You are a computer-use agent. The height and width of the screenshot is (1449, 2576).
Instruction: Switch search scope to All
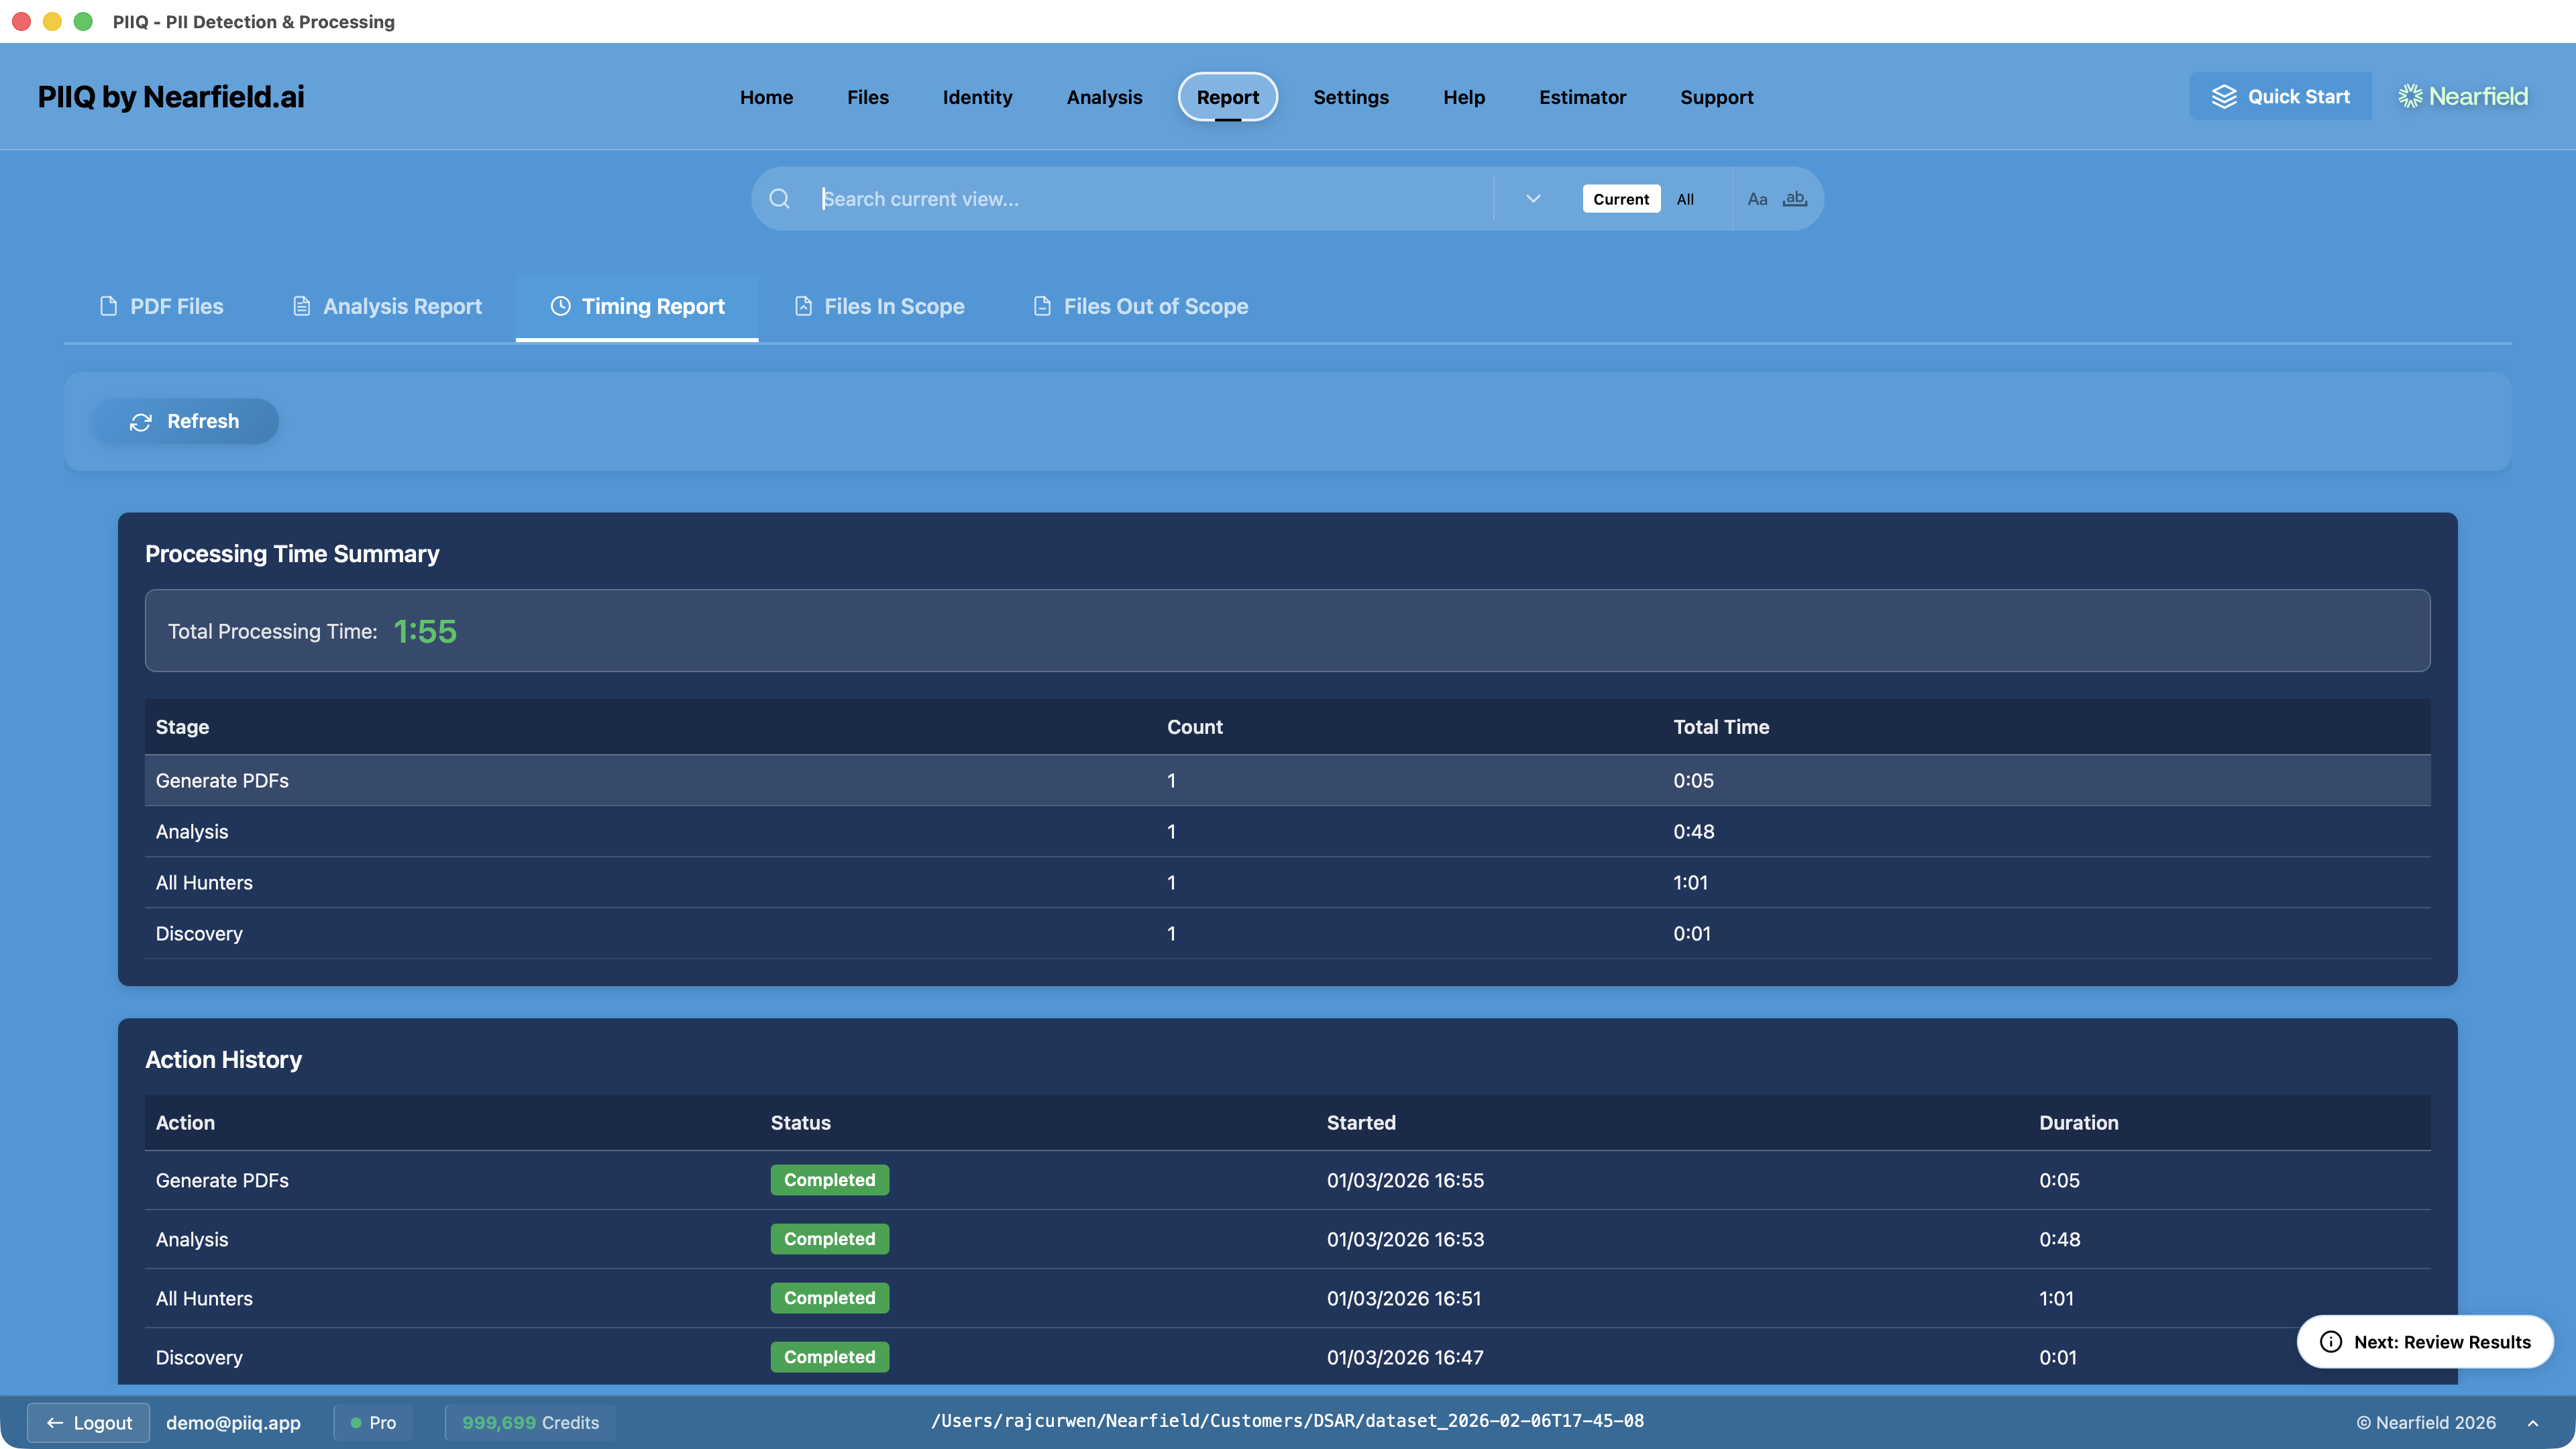[1685, 198]
